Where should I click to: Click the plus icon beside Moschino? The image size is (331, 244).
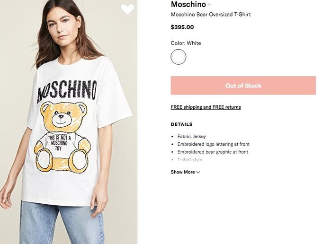click(209, 5)
